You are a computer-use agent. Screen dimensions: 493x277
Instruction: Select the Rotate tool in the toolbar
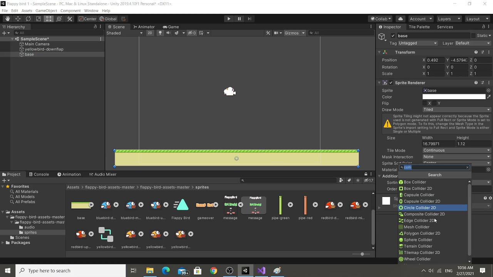click(28, 19)
